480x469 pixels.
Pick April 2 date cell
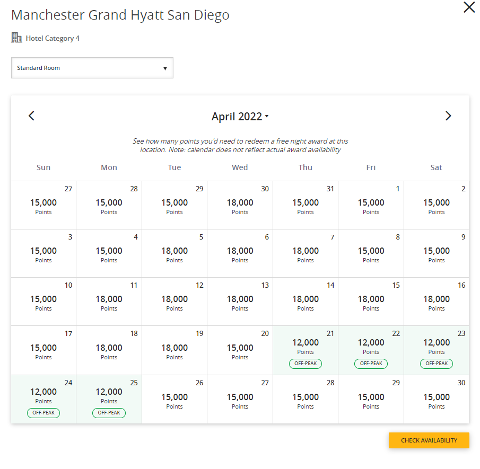(437, 205)
